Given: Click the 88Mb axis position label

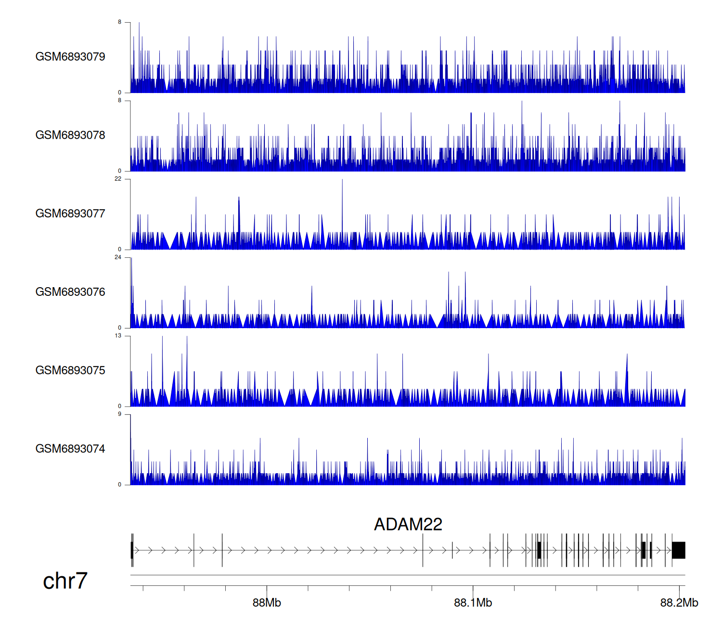Looking at the screenshot, I should pyautogui.click(x=267, y=603).
